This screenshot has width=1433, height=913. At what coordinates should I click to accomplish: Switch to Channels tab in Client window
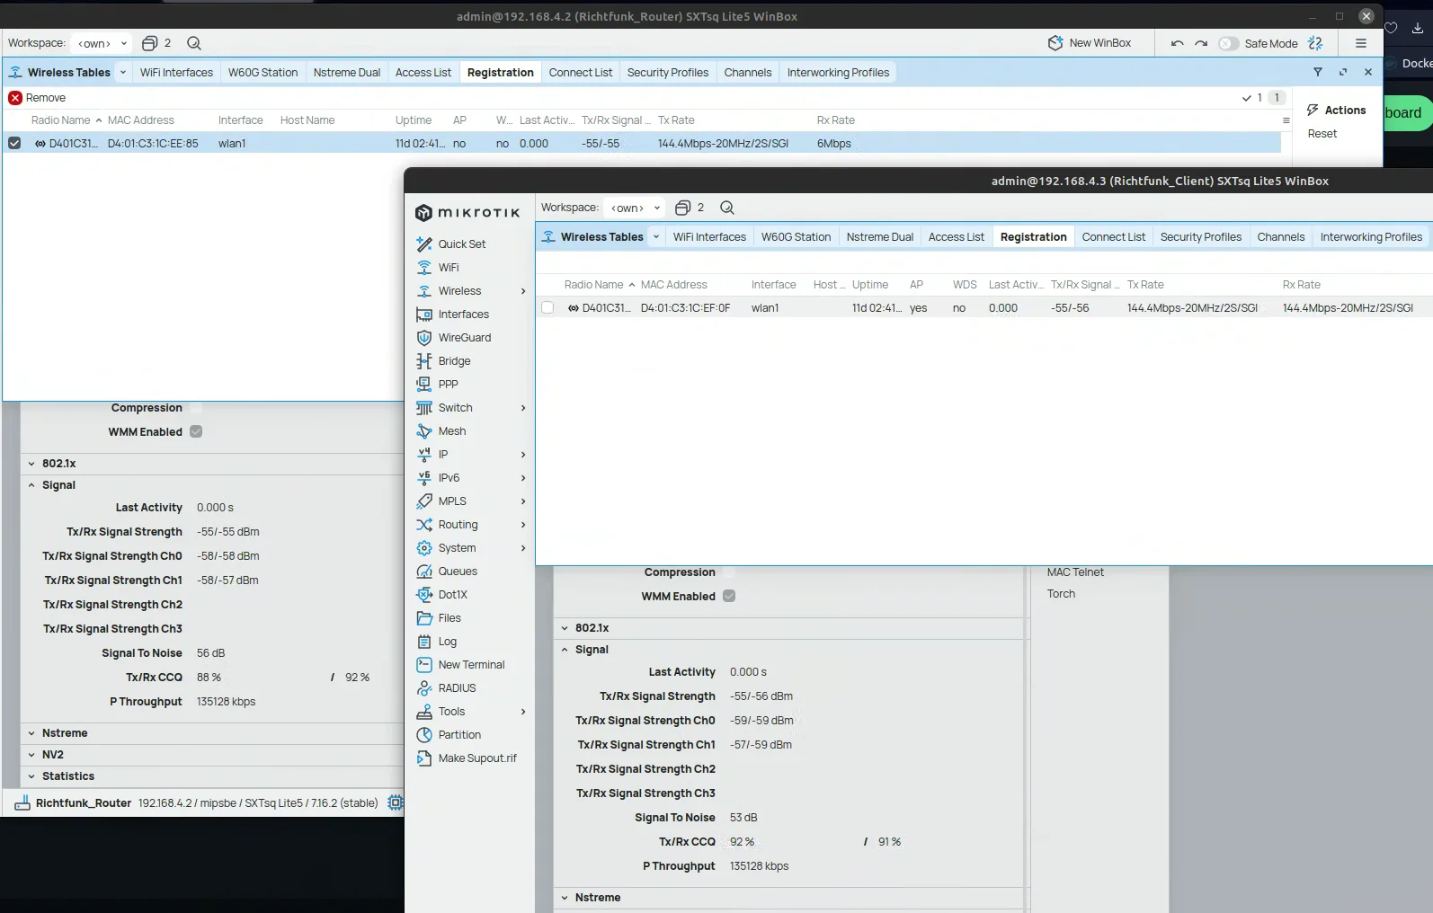1281,236
